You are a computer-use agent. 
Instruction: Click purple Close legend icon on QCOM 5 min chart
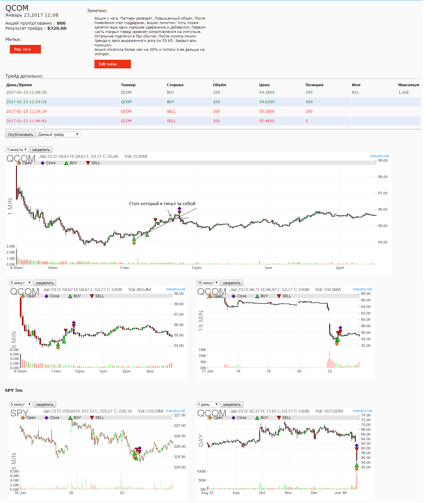(47, 296)
